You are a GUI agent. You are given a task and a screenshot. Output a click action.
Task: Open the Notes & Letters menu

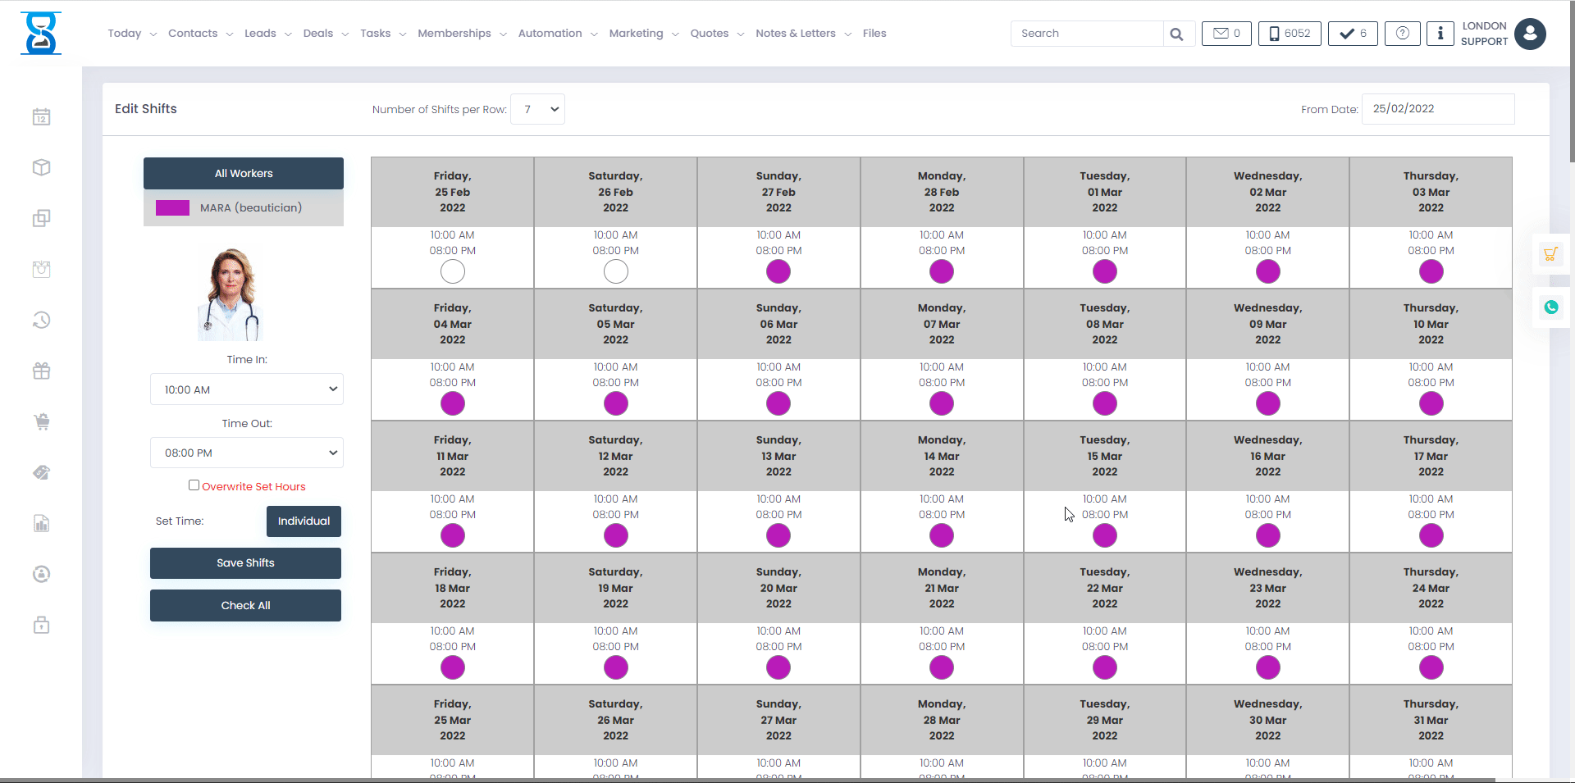tap(795, 33)
